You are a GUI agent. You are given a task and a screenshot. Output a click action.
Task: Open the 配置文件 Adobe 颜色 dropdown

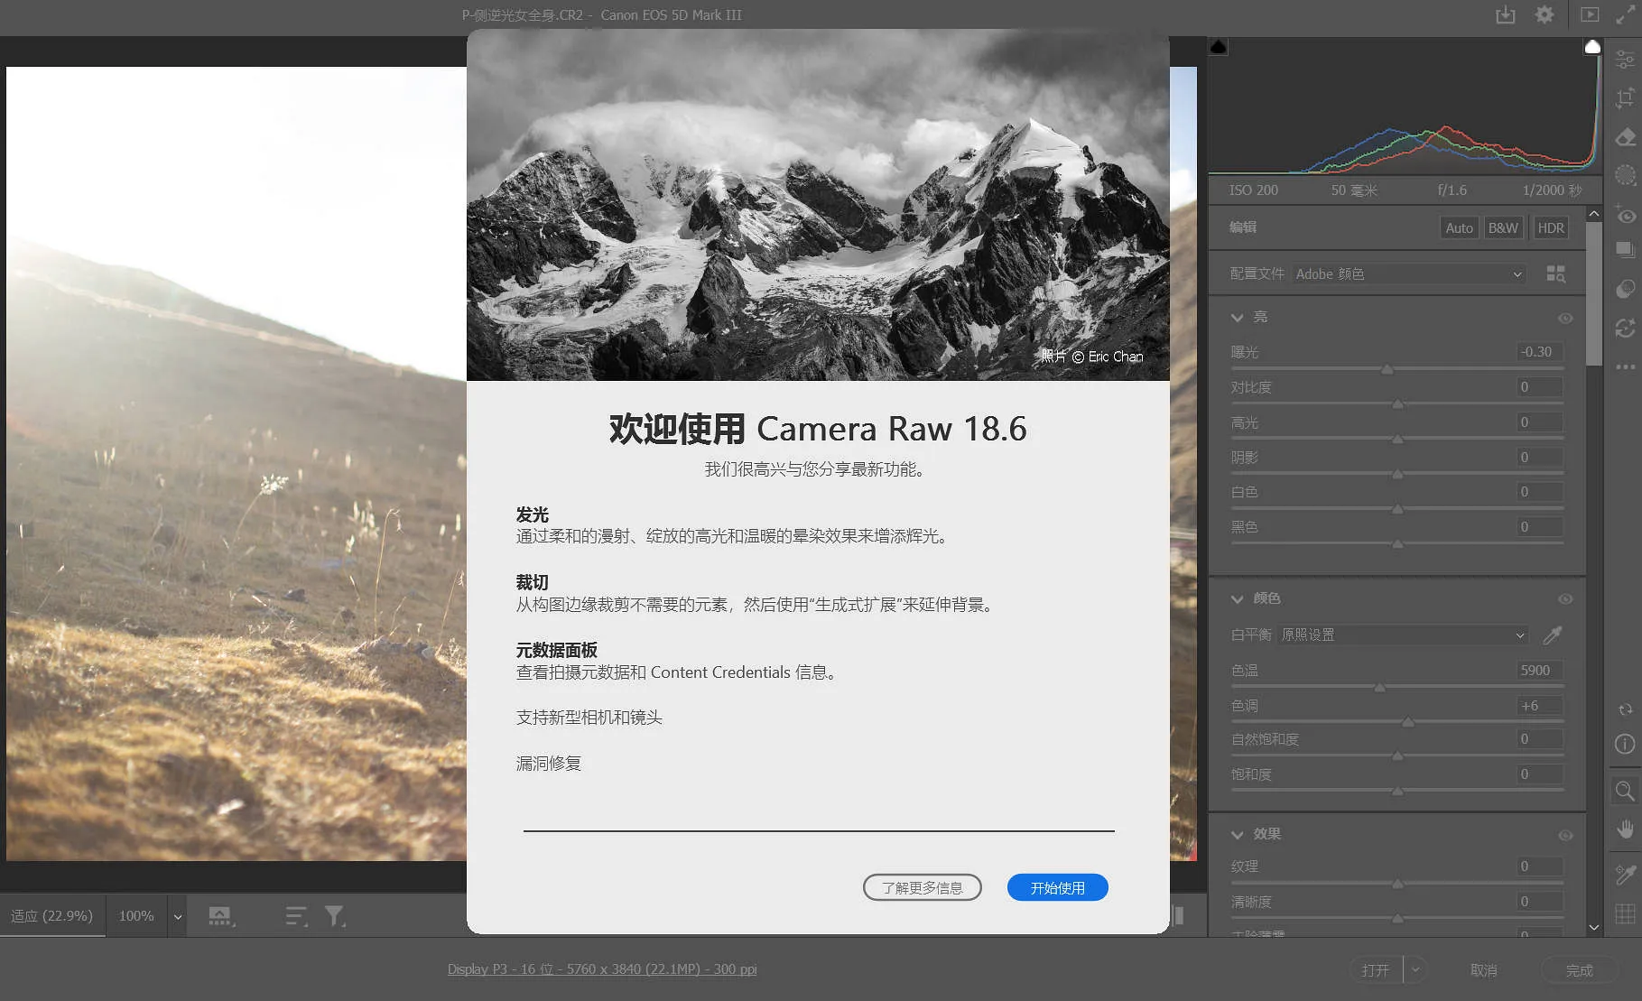[x=1408, y=273]
